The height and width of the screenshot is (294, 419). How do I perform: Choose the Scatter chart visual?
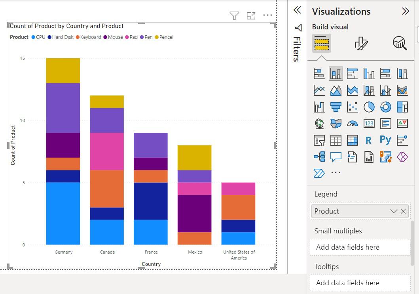tap(352, 107)
